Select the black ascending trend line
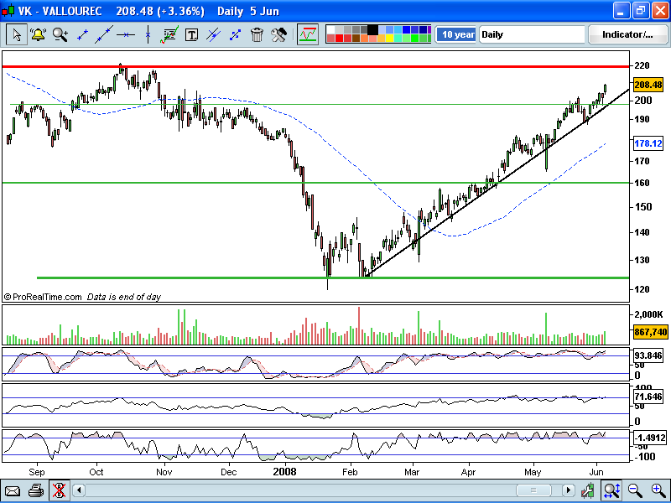The height and width of the screenshot is (503, 671). click(497, 183)
